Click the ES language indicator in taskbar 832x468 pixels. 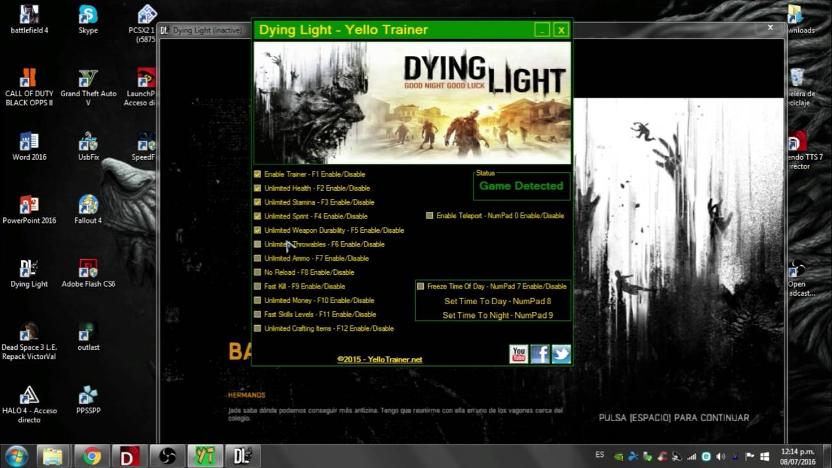pyautogui.click(x=600, y=455)
